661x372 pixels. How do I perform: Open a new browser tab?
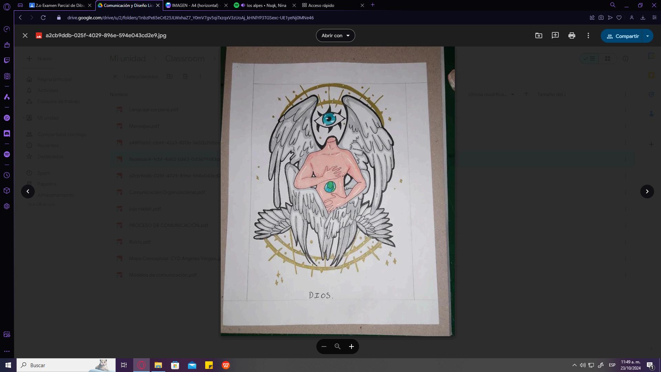tap(373, 5)
